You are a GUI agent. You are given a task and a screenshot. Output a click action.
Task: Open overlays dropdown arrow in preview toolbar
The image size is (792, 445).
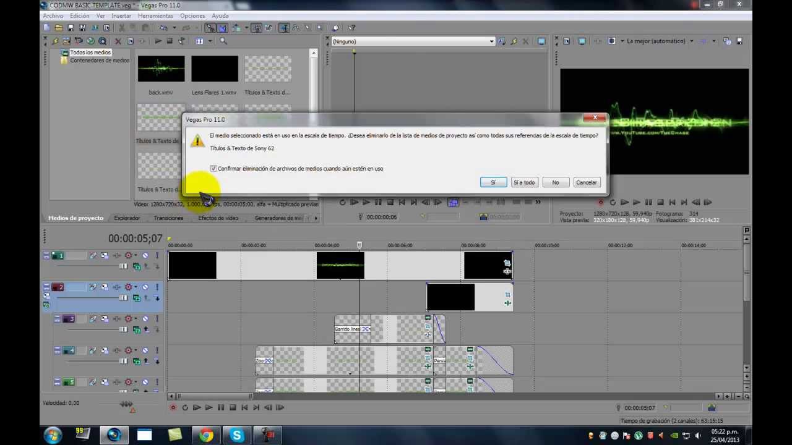click(713, 41)
